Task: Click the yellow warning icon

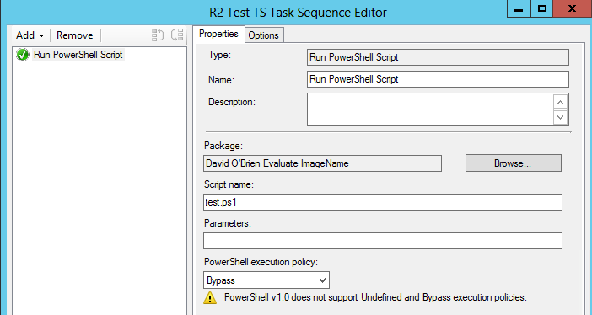Action: (x=210, y=297)
